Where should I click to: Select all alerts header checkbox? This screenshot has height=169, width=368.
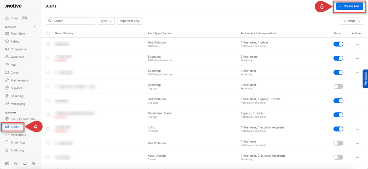(48, 33)
